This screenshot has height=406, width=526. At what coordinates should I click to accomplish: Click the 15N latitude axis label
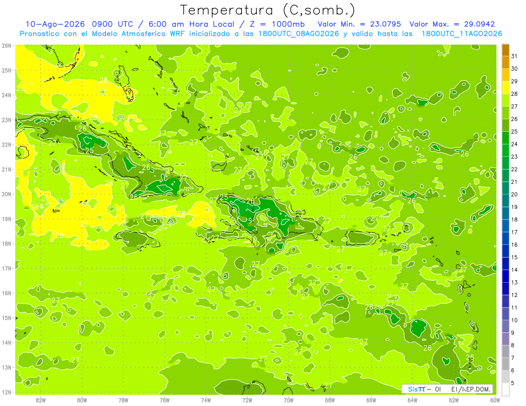tap(7, 318)
